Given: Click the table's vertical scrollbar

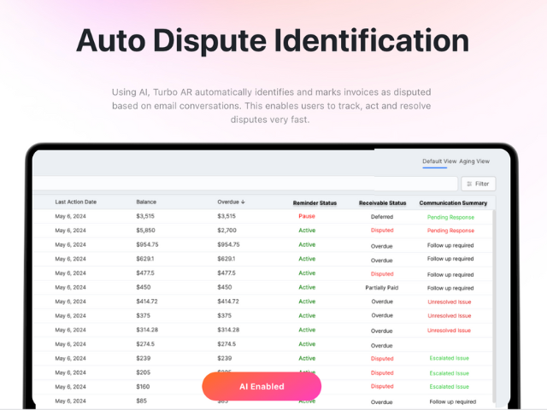Looking at the screenshot, I should (494, 307).
